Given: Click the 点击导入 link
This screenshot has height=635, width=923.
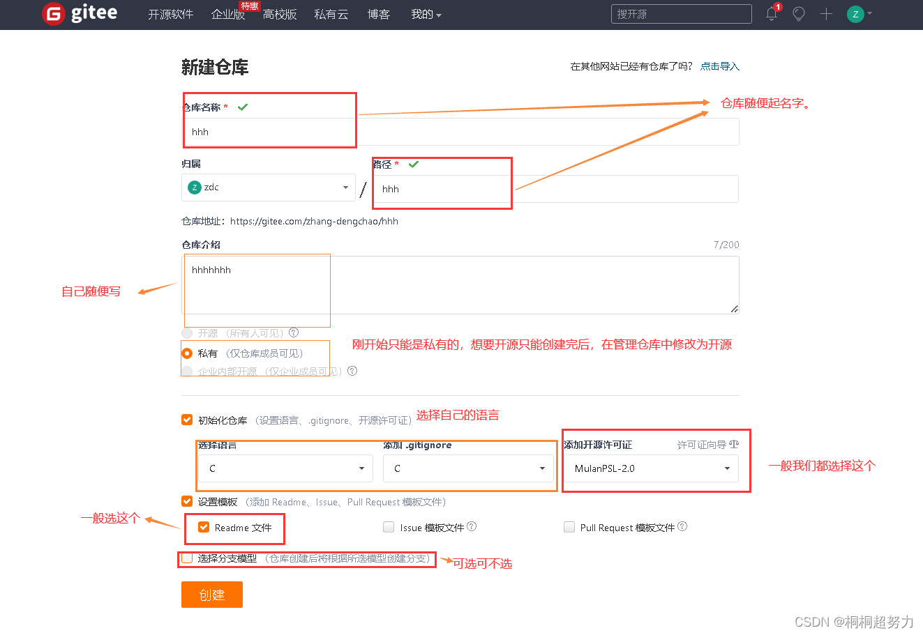Looking at the screenshot, I should (x=720, y=66).
